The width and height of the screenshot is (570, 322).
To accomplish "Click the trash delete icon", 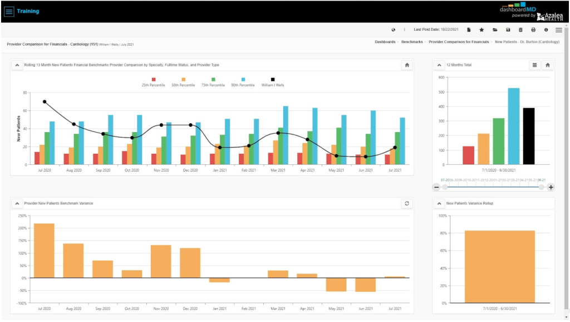I will tap(520, 30).
